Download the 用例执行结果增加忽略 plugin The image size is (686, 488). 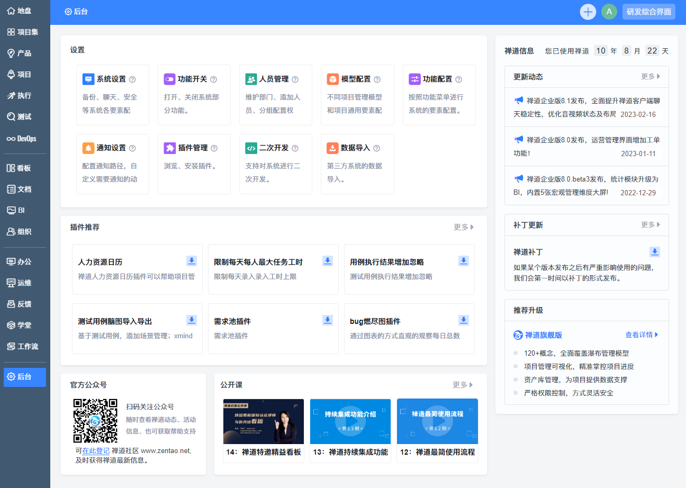(464, 261)
